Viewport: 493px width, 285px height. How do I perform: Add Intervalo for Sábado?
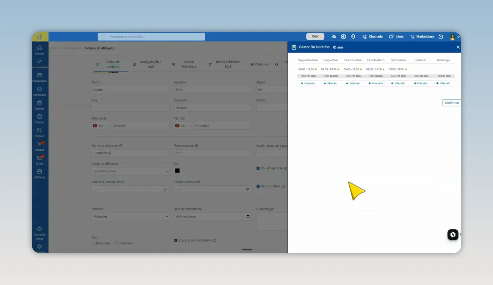[421, 83]
